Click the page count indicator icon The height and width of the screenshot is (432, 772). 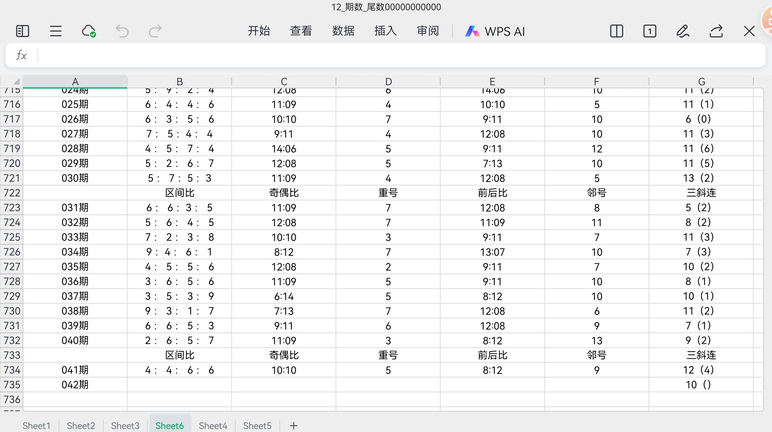click(x=650, y=31)
